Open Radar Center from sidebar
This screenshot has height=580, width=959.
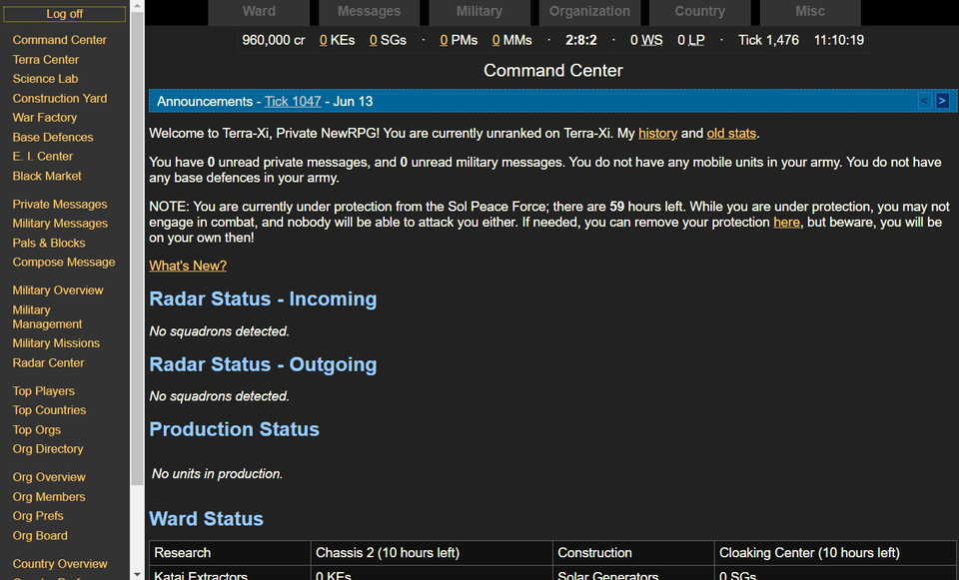(48, 363)
